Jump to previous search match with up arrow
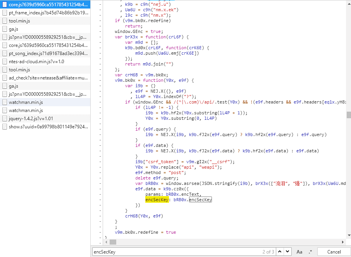This screenshot has height=257, width=351. tap(280, 252)
